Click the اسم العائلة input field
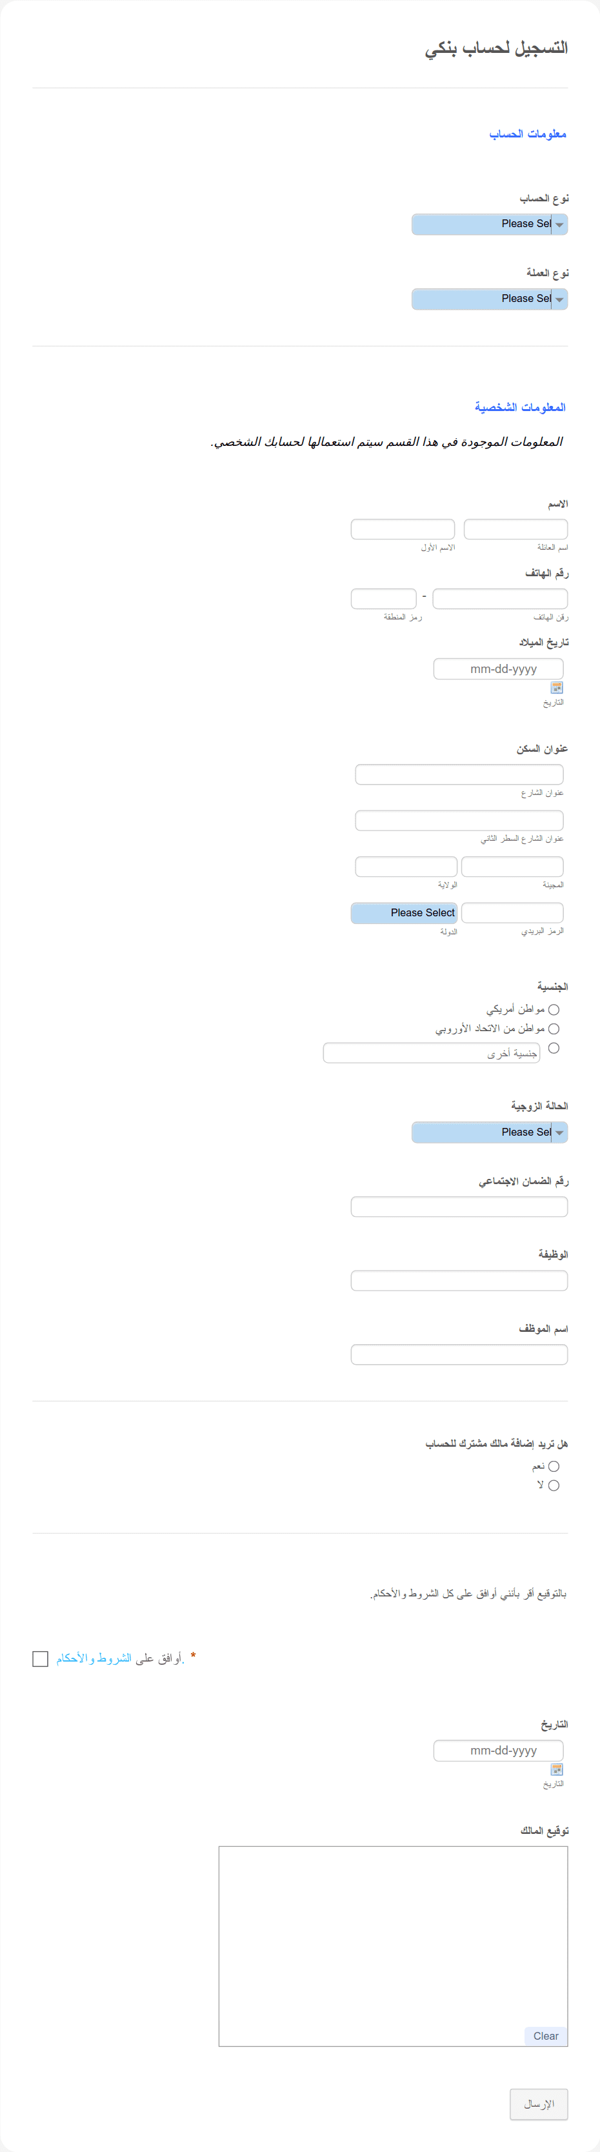Viewport: 600px width, 2152px height. (x=515, y=529)
